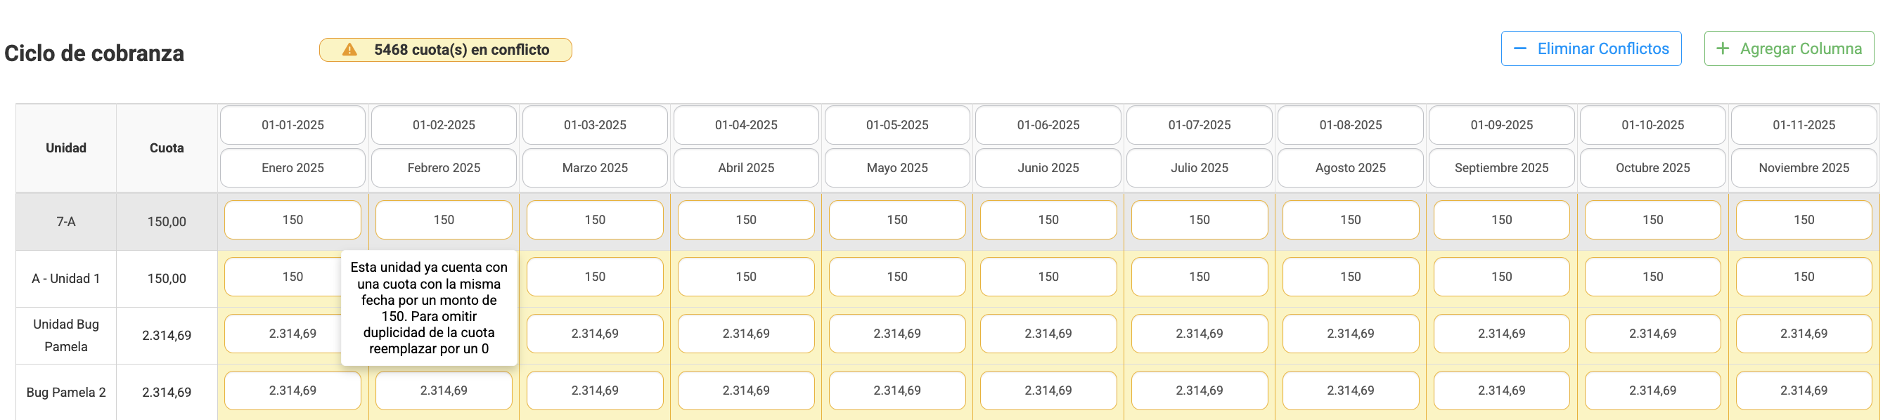This screenshot has height=420, width=1890.
Task: Click Bug Pamela 2 amount under Mayo 2025
Action: 897,391
